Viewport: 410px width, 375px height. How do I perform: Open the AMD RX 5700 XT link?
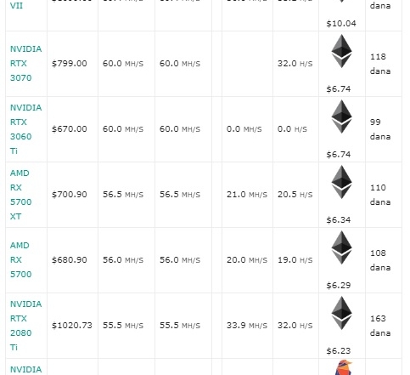point(20,195)
